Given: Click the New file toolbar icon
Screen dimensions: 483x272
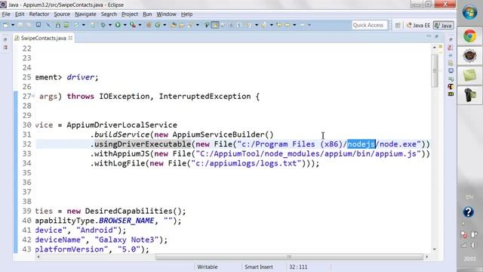Looking at the screenshot, I should [x=6, y=25].
